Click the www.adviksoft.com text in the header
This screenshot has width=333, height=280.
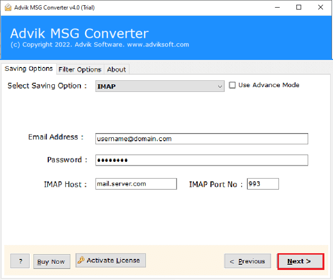pos(158,45)
